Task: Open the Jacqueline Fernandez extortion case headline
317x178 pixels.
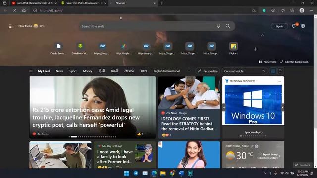Action: point(86,117)
